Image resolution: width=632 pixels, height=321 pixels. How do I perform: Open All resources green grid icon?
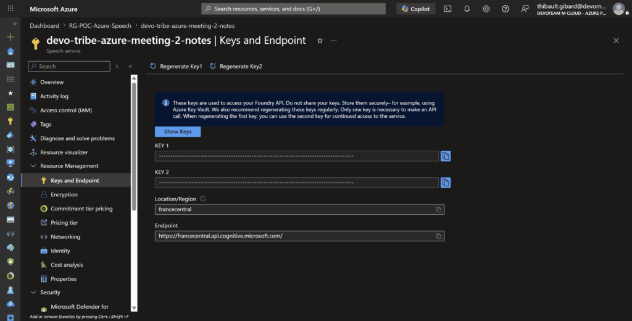[x=10, y=107]
